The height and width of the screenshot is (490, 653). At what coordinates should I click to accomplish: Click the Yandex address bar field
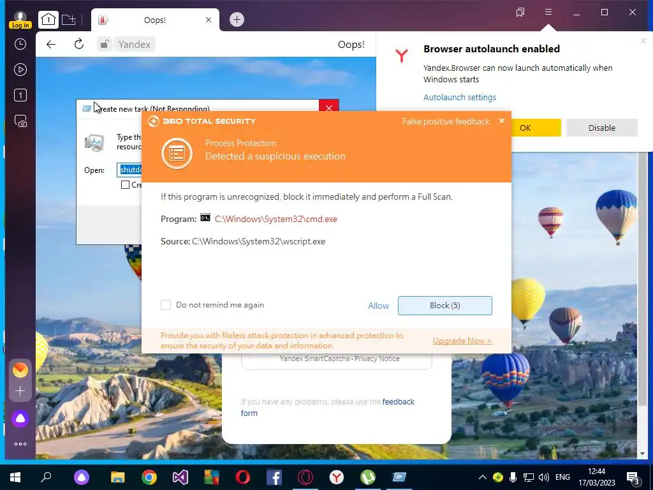[x=135, y=44]
